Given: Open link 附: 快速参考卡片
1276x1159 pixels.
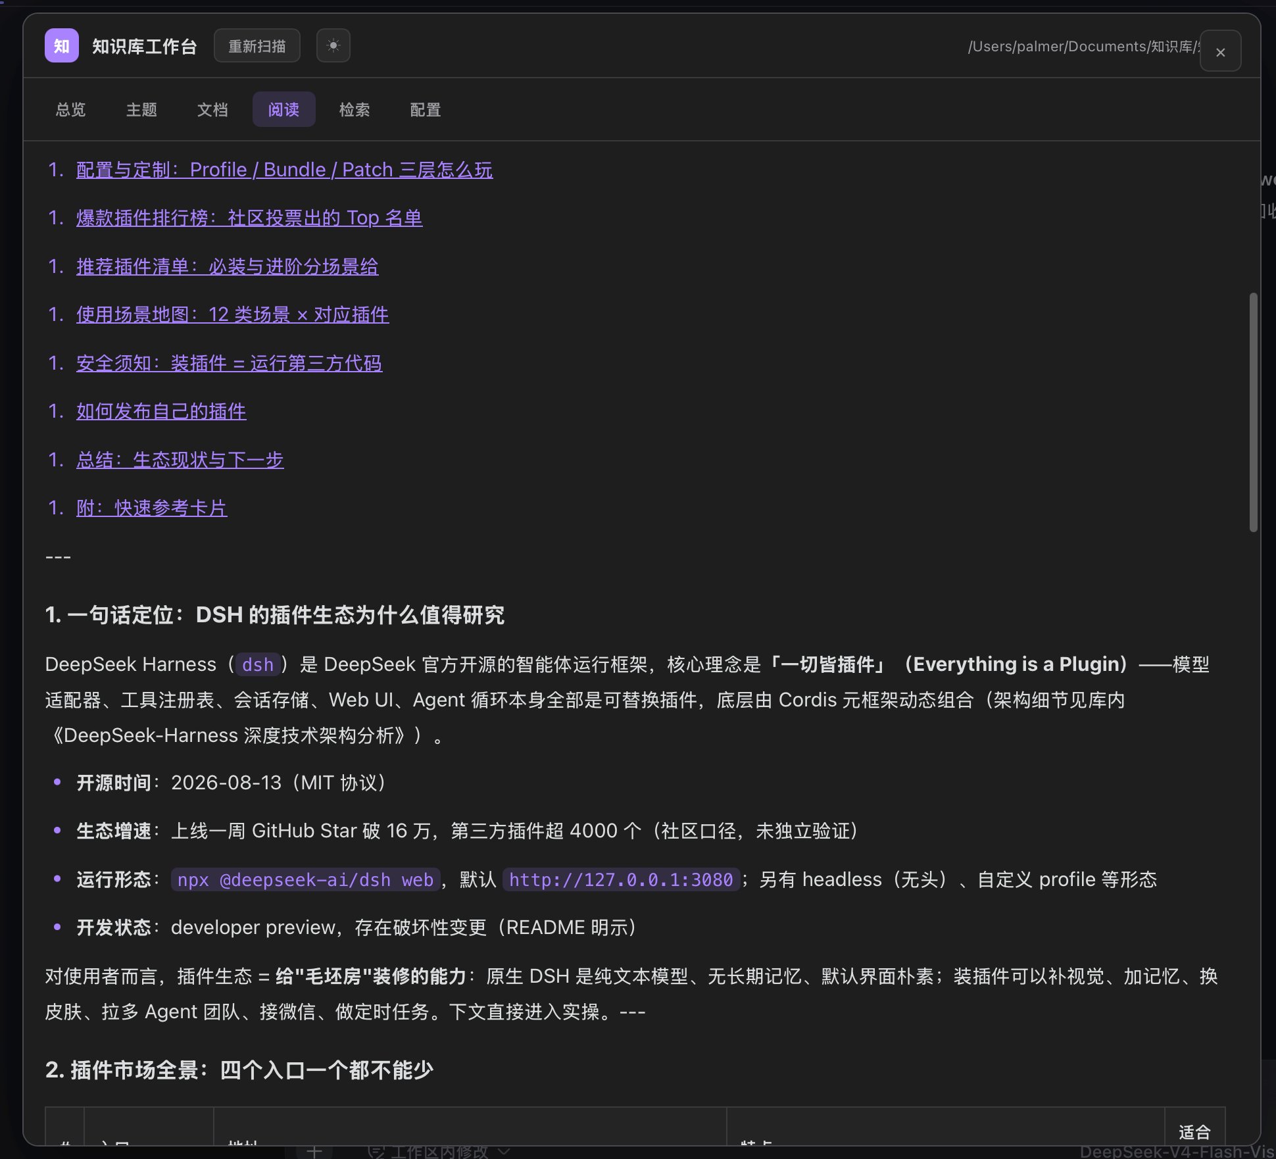Looking at the screenshot, I should click(x=151, y=508).
